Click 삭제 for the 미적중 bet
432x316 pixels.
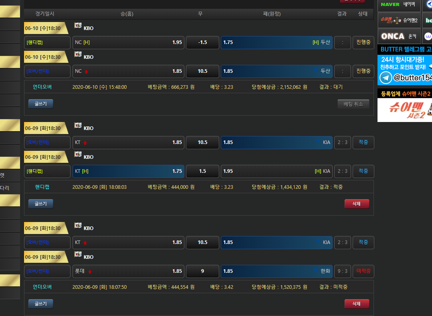click(x=357, y=304)
